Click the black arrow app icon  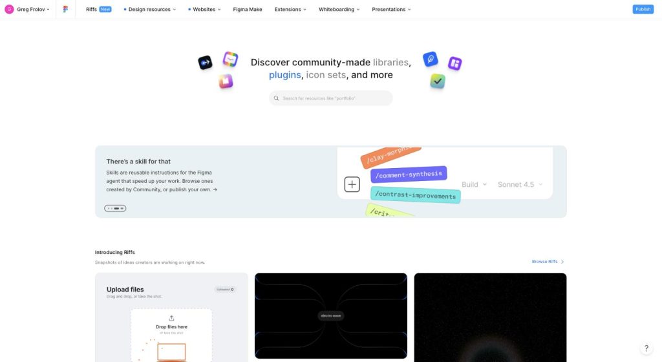coord(205,63)
